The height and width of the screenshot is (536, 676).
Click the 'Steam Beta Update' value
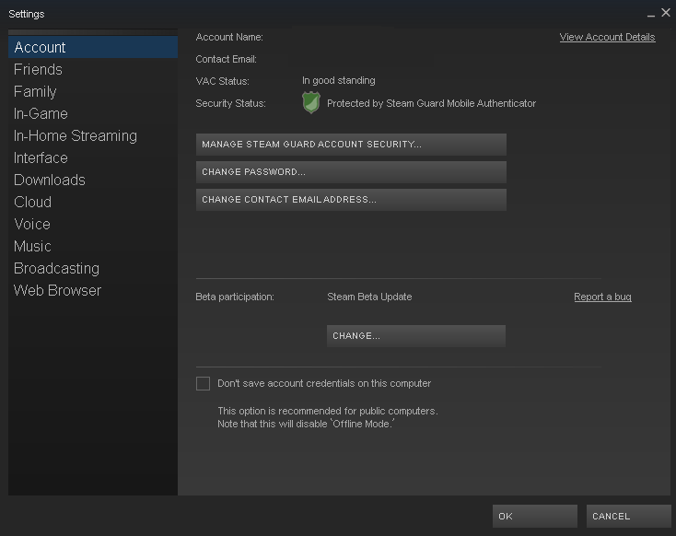(369, 297)
